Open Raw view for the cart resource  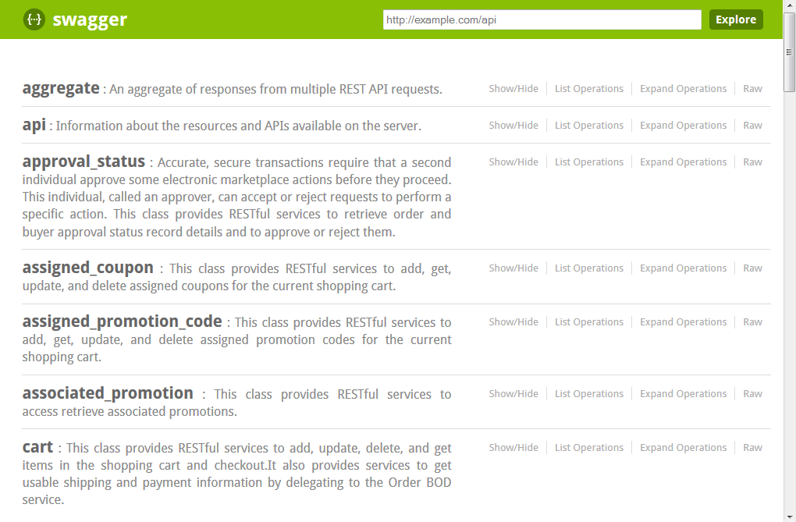(x=752, y=448)
